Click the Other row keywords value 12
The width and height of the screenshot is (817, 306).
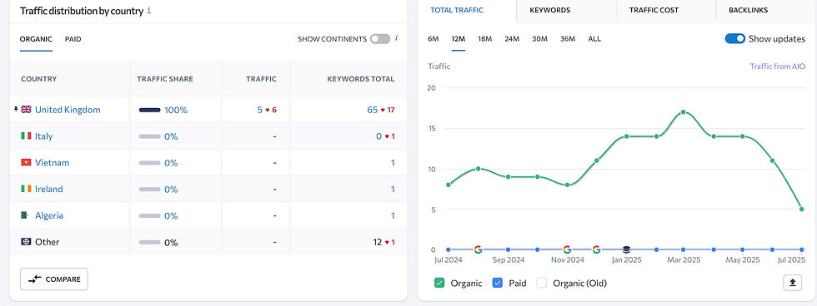tap(377, 242)
